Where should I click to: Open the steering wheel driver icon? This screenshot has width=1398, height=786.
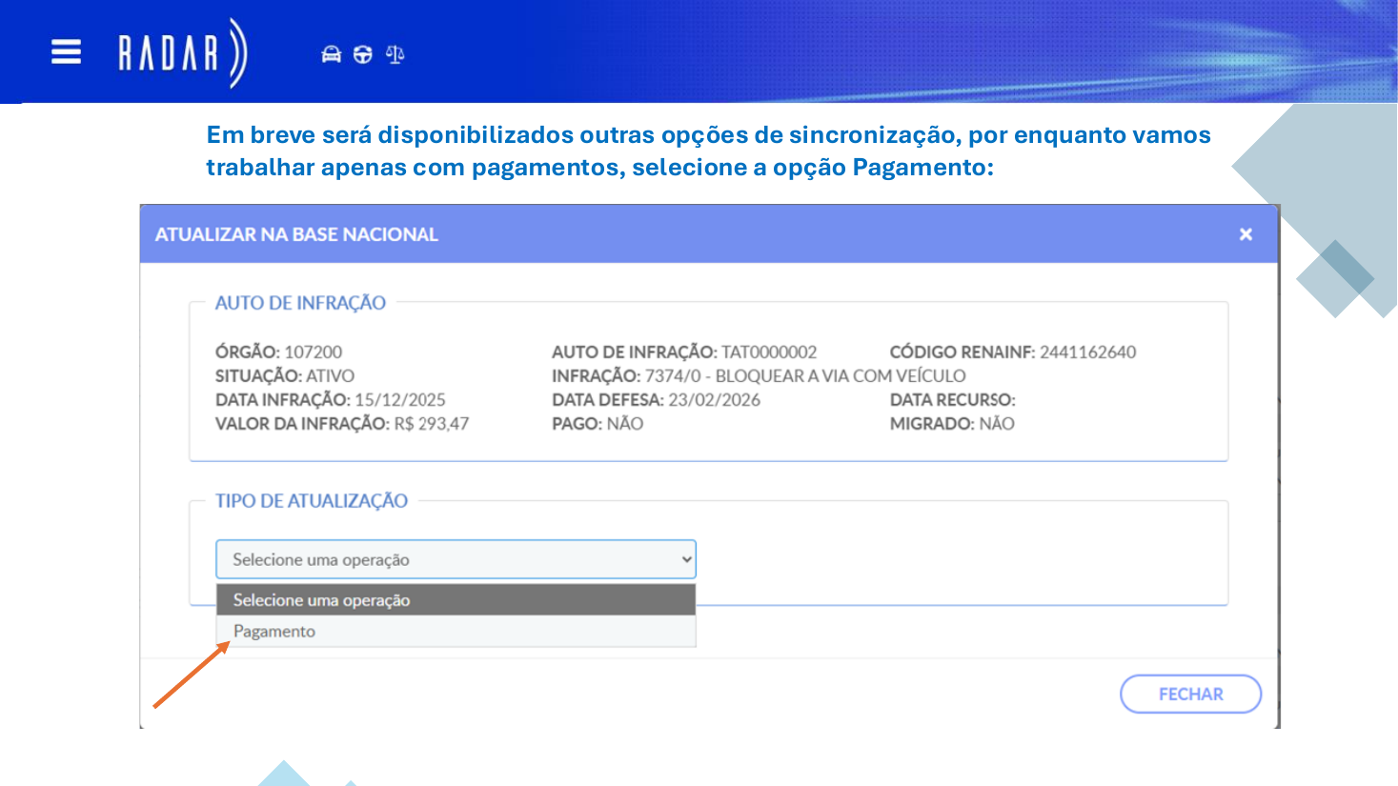[363, 54]
